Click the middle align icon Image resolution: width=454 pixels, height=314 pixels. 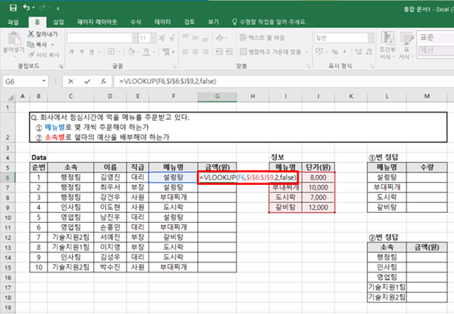point(195,38)
